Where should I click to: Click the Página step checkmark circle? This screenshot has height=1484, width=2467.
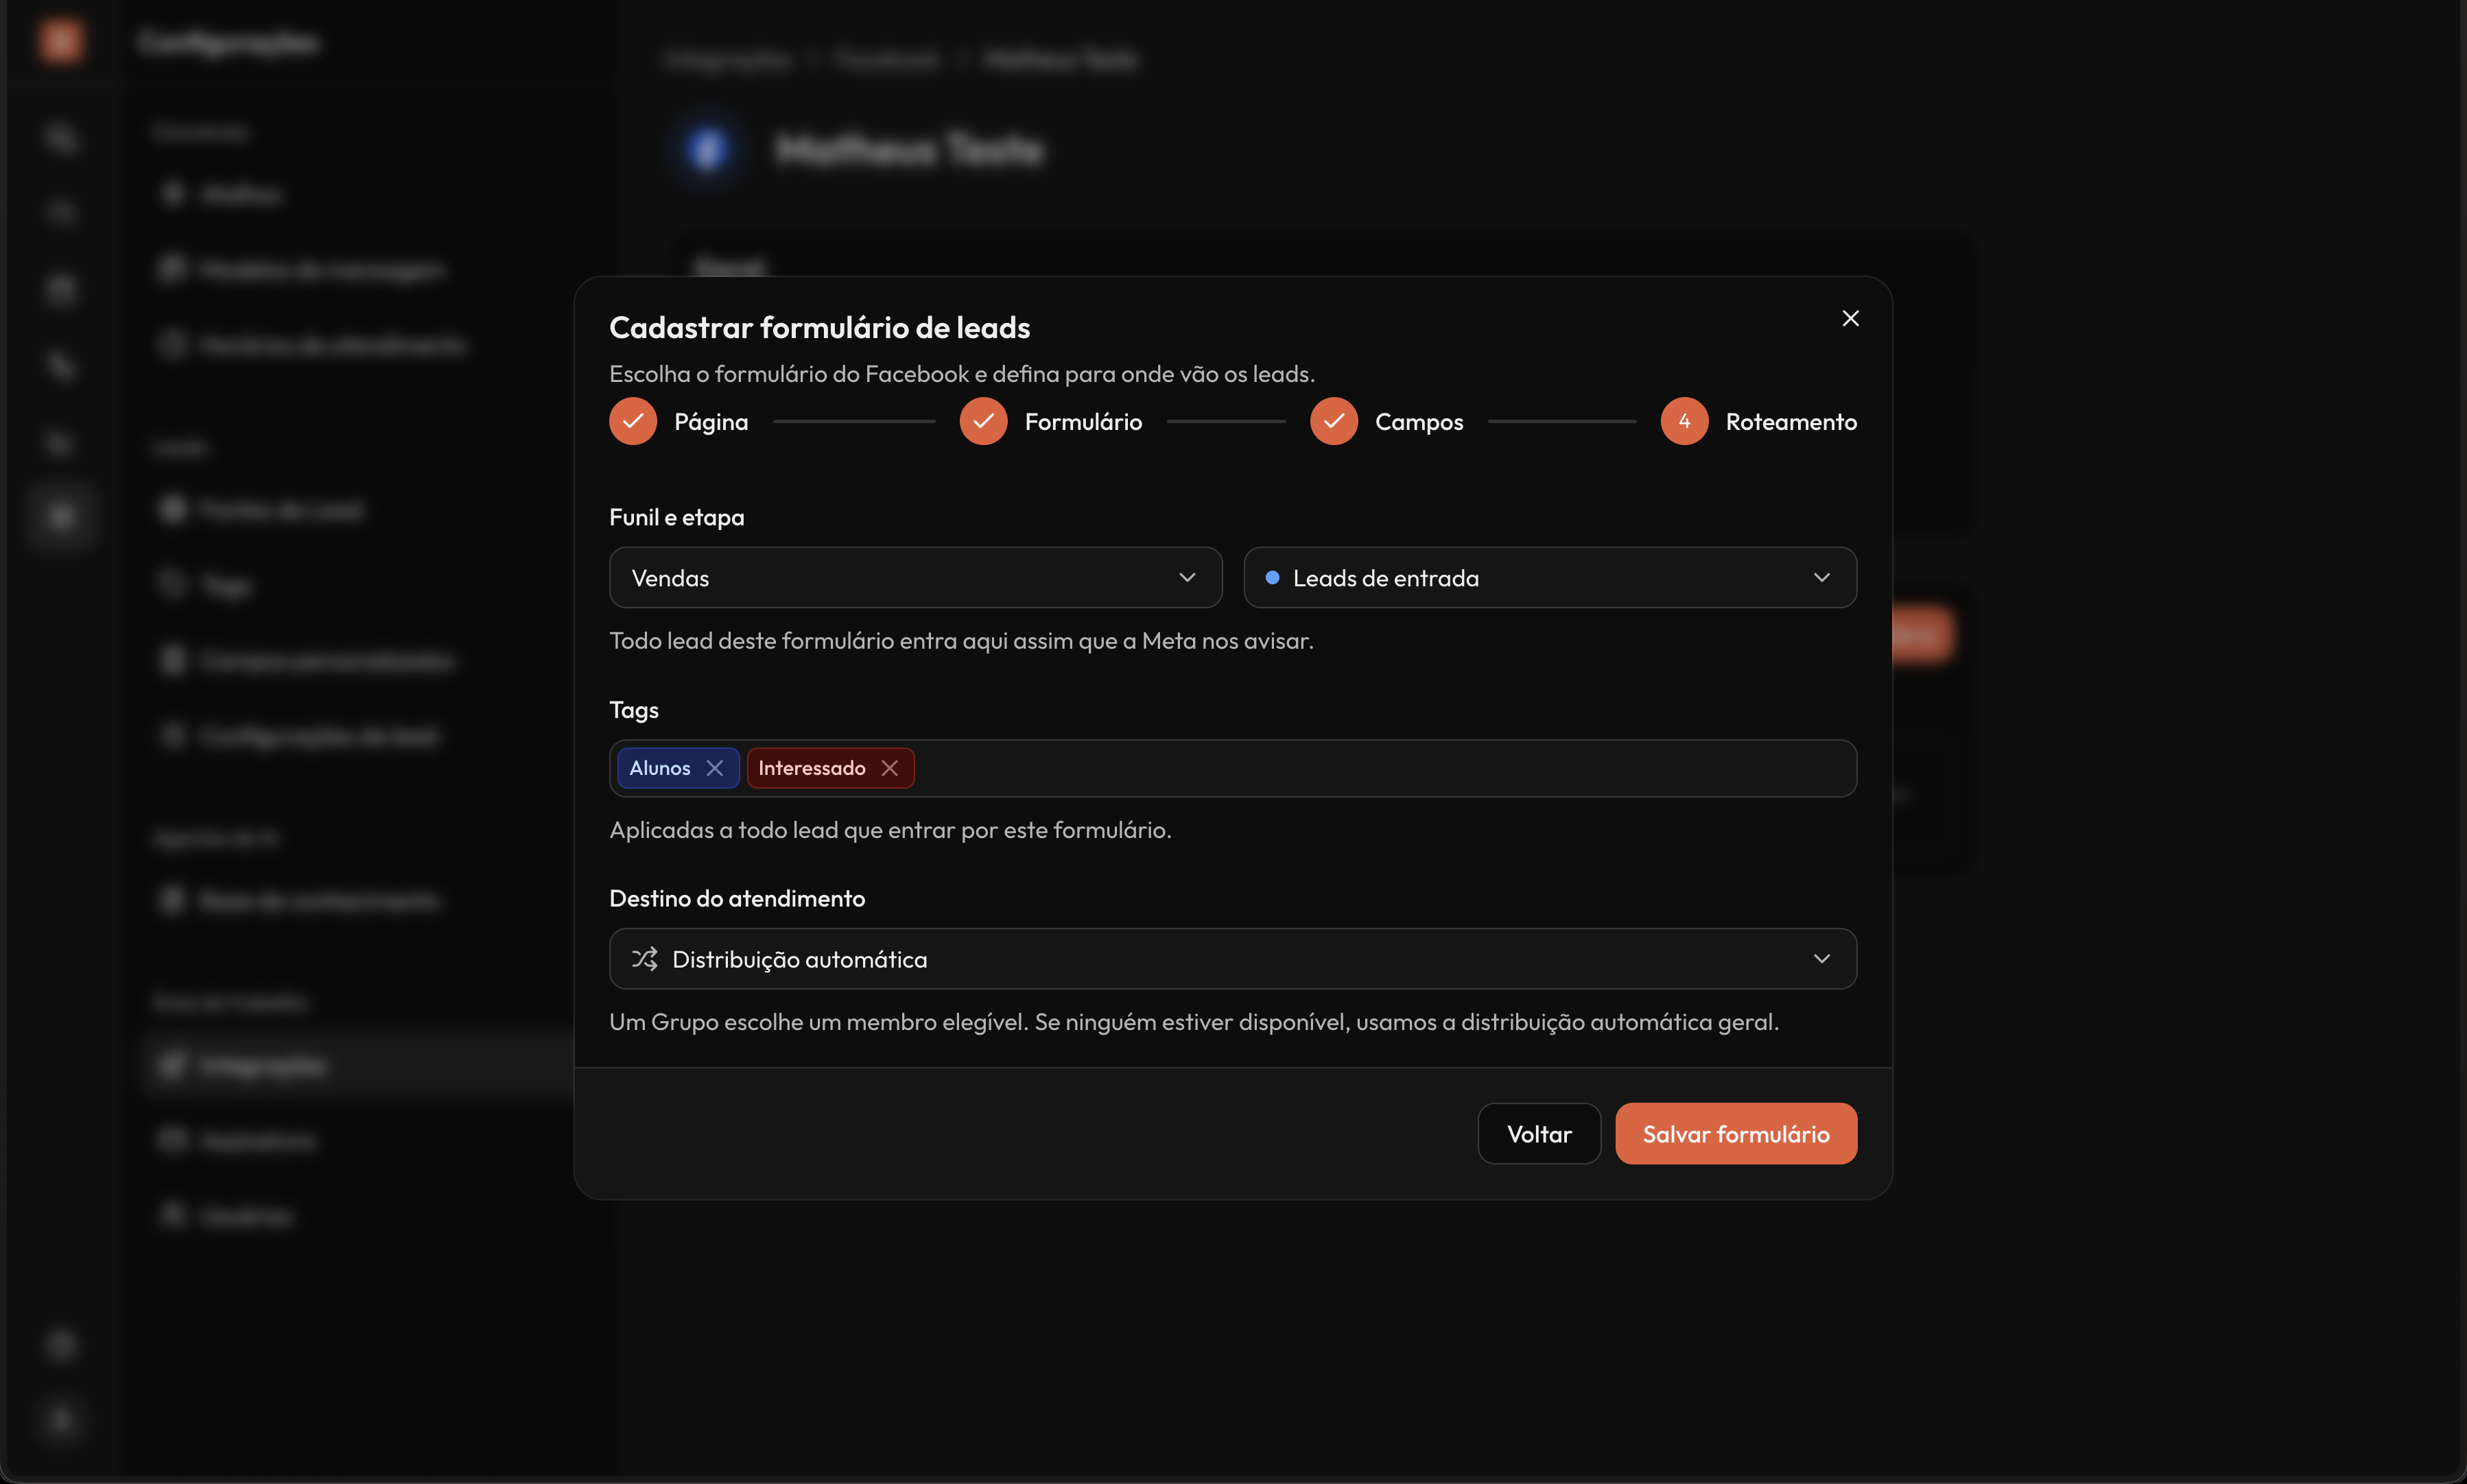633,421
